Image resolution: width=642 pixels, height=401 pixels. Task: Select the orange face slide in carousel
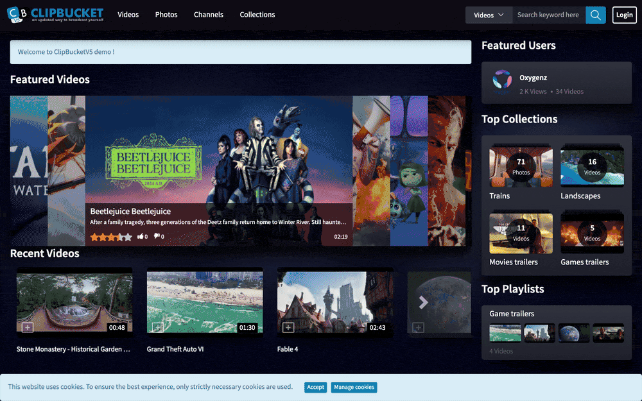click(x=446, y=171)
